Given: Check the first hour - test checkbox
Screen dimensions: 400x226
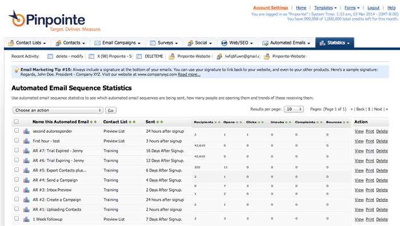Looking at the screenshot, I should coord(17,140).
